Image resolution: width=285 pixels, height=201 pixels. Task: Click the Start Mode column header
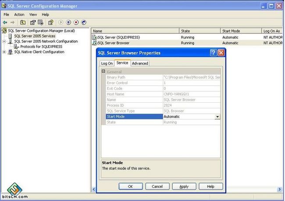click(241, 31)
